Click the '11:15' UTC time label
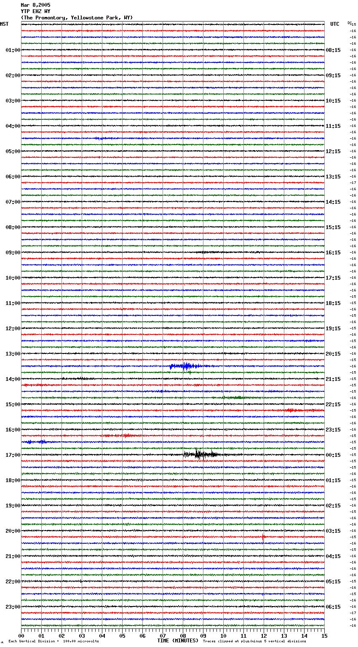Image resolution: width=358 pixels, height=647 pixels. pos(333,126)
